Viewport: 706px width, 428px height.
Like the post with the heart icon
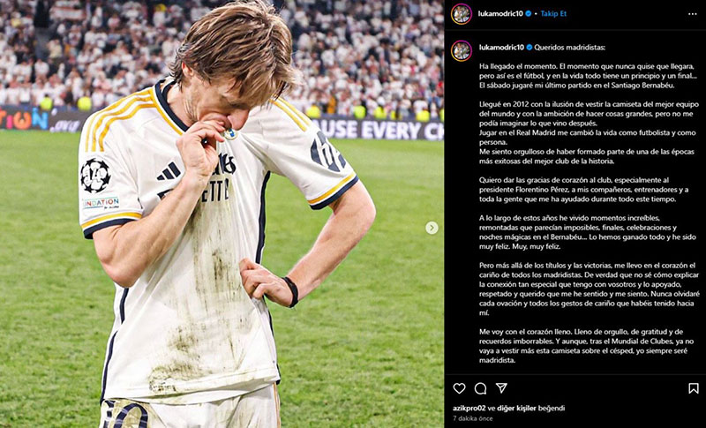[x=459, y=388]
